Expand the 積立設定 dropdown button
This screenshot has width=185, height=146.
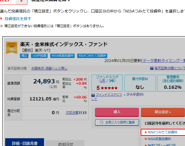(x=163, y=112)
